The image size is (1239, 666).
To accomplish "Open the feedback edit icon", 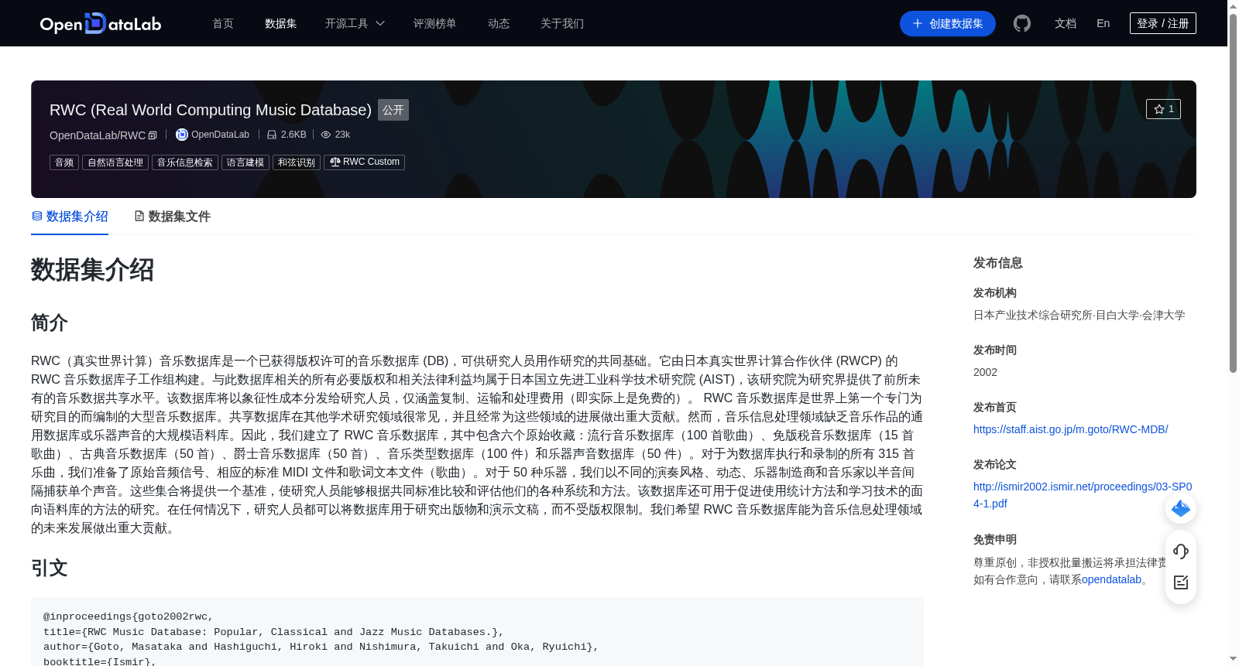I will tap(1181, 582).
